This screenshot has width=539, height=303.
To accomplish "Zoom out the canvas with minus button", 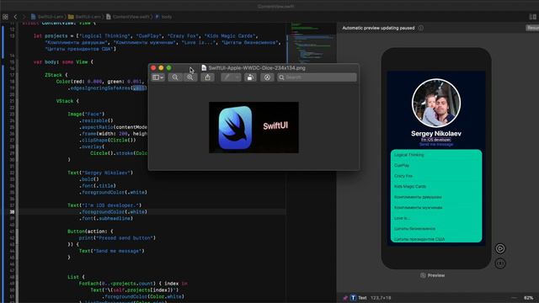I will 514,298.
